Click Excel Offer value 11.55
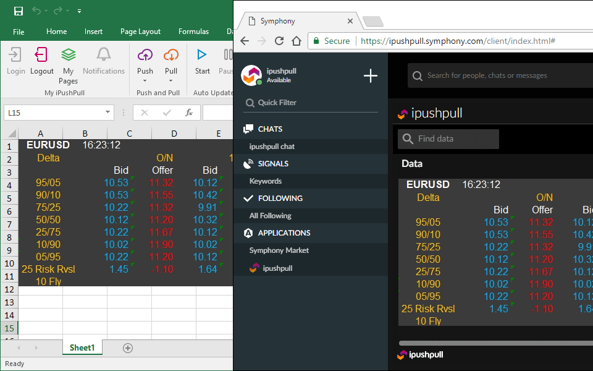Image resolution: width=593 pixels, height=371 pixels. coord(161,195)
